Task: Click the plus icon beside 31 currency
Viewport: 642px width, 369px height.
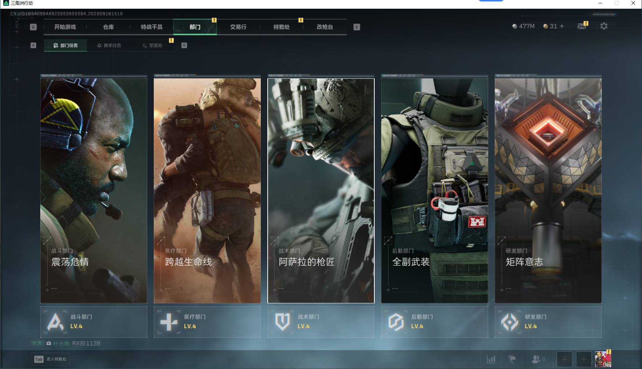Action: 562,26
